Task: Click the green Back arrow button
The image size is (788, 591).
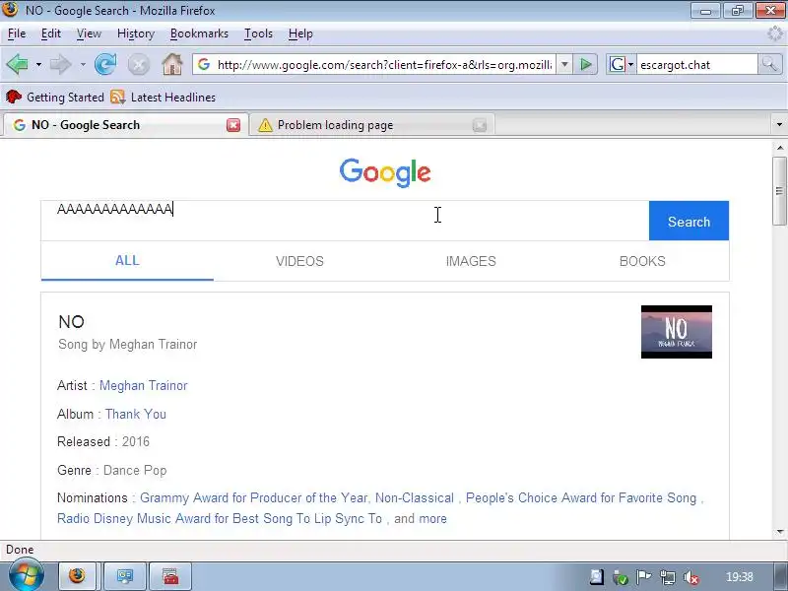Action: [x=17, y=64]
